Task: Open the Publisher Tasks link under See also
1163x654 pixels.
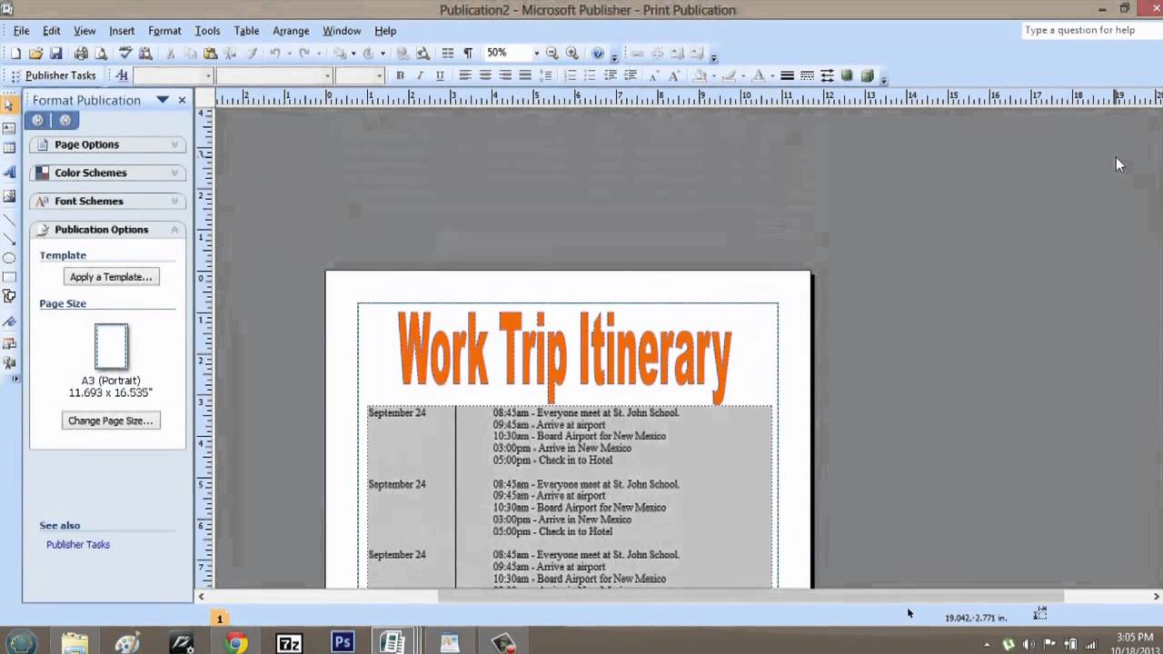Action: point(78,544)
